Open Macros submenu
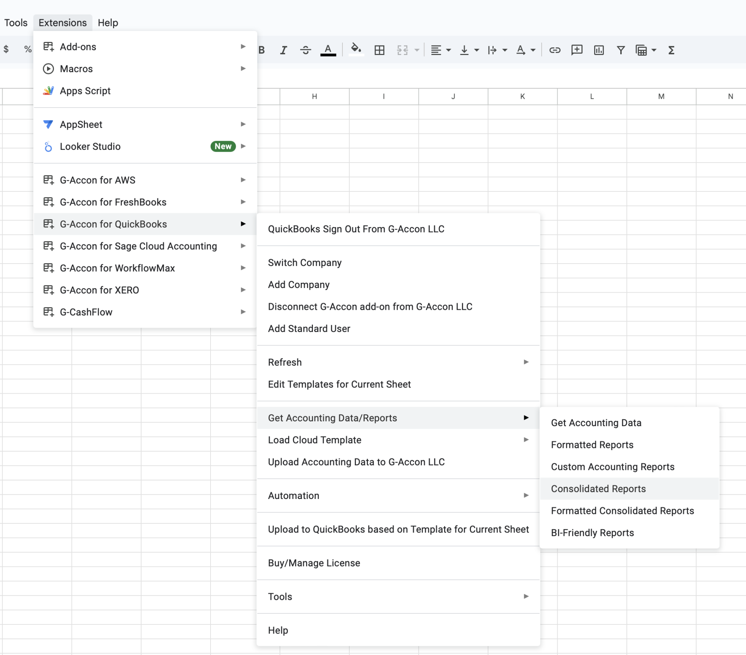Viewport: 746px width, 655px height. [145, 69]
